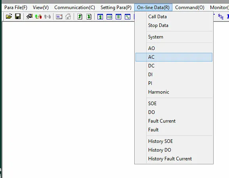Open History Fault Current
229x178 pixels.
point(174,159)
